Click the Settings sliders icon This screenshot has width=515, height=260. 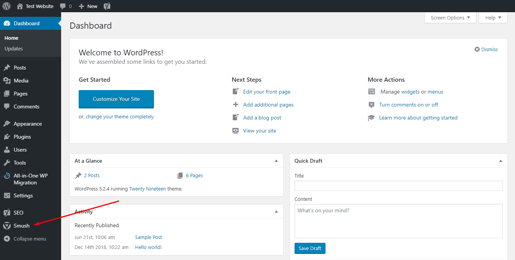coord(7,195)
